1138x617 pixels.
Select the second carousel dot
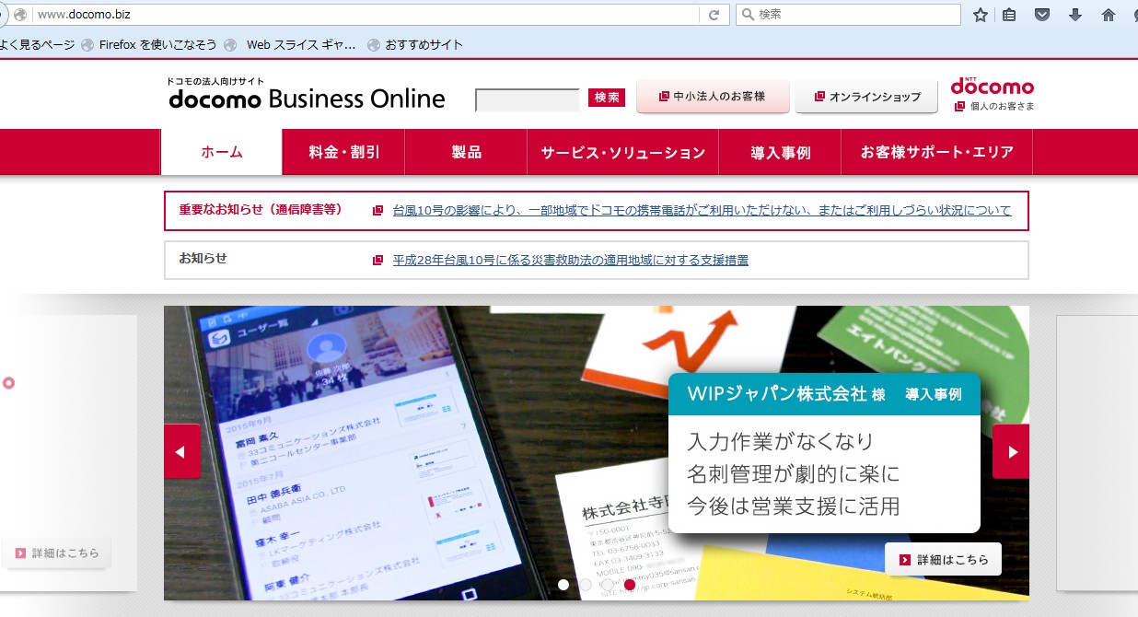point(586,584)
